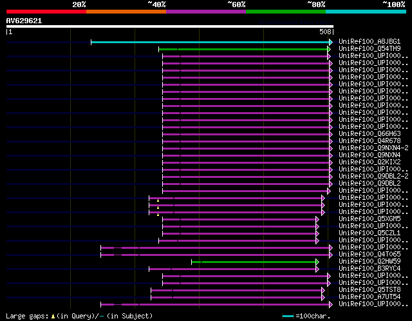Click the yellow gap icon in the legend

pos(53,316)
